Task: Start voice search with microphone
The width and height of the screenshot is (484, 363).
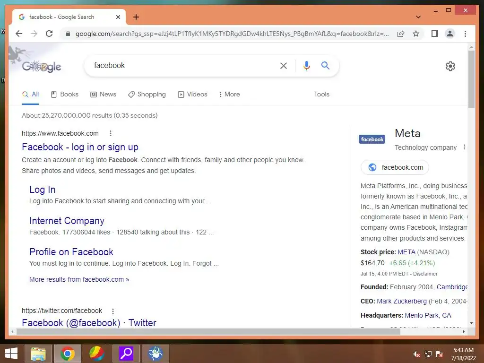Action: 306,65
